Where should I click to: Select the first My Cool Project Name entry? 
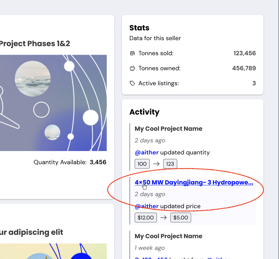point(168,129)
